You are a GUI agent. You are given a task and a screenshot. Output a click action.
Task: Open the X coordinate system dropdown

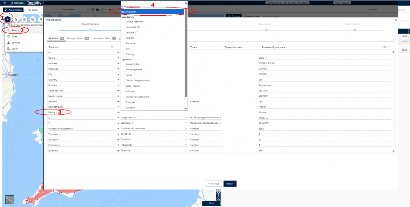tap(221, 118)
